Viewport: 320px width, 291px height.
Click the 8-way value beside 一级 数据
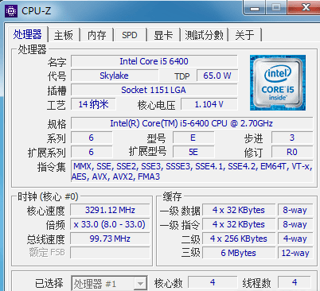click(x=295, y=210)
